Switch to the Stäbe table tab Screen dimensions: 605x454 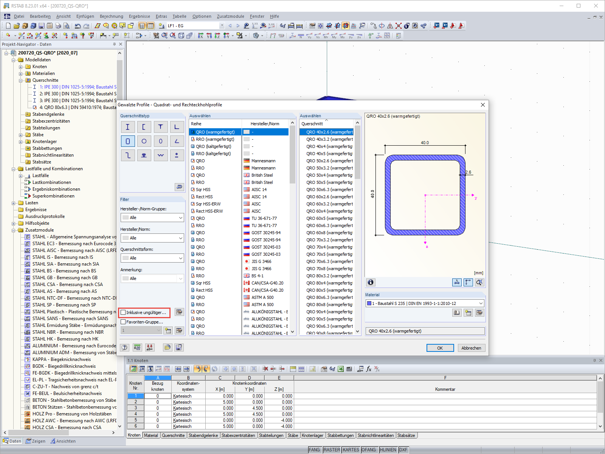tap(293, 435)
